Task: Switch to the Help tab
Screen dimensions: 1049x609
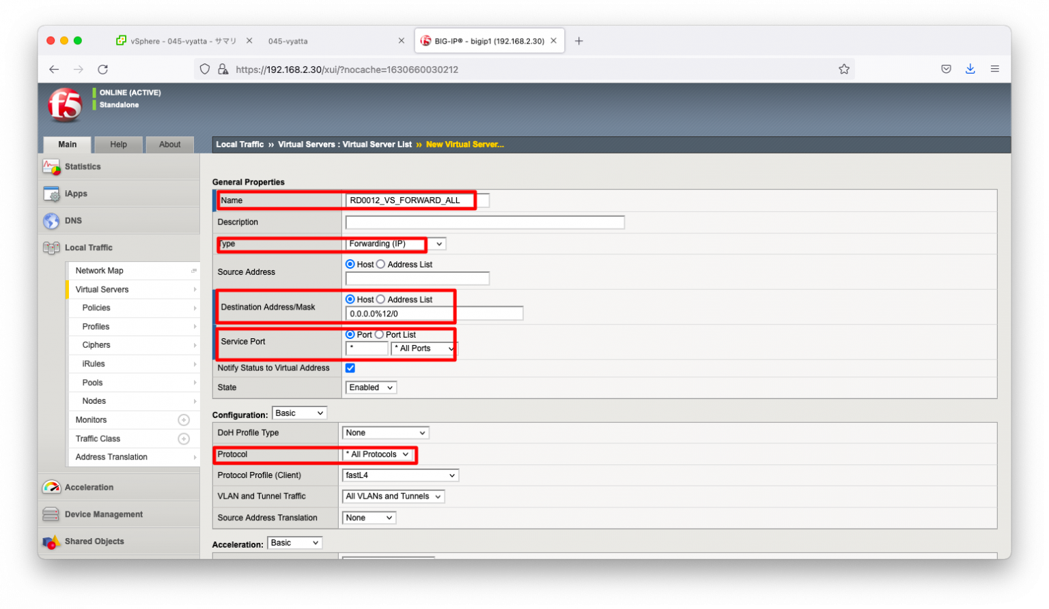Action: 118,144
